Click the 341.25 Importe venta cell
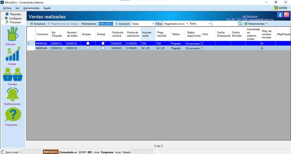This screenshot has height=154, width=291. tap(148, 48)
